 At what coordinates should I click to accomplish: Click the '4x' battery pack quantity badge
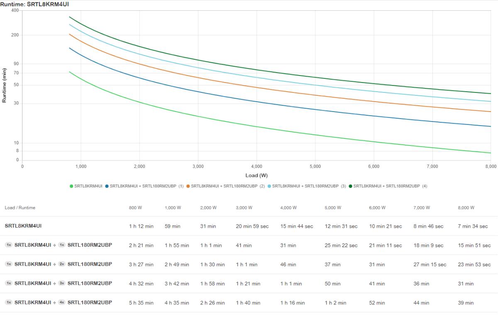pos(62,302)
